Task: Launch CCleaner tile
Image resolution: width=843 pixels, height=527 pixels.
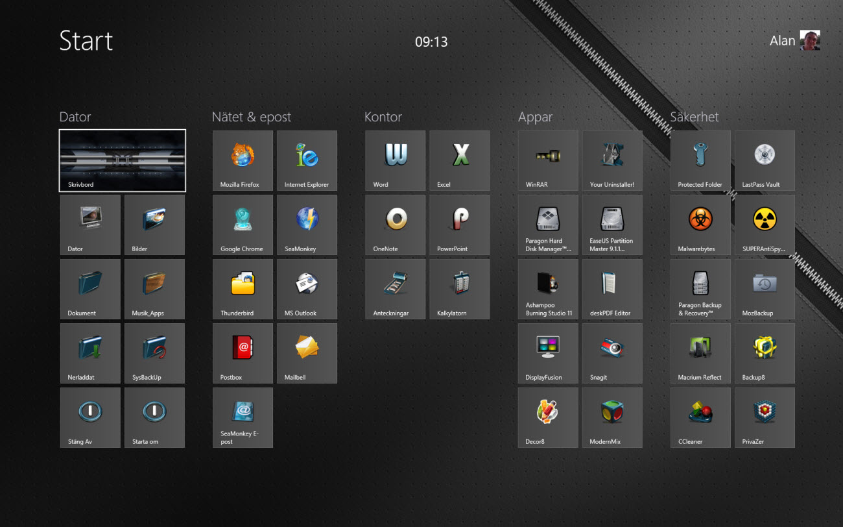Action: [700, 417]
